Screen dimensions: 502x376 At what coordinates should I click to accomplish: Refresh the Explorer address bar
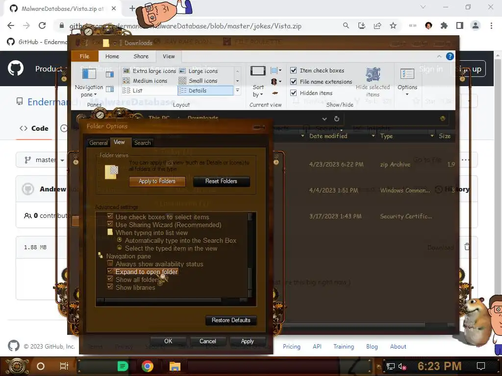coord(336,118)
